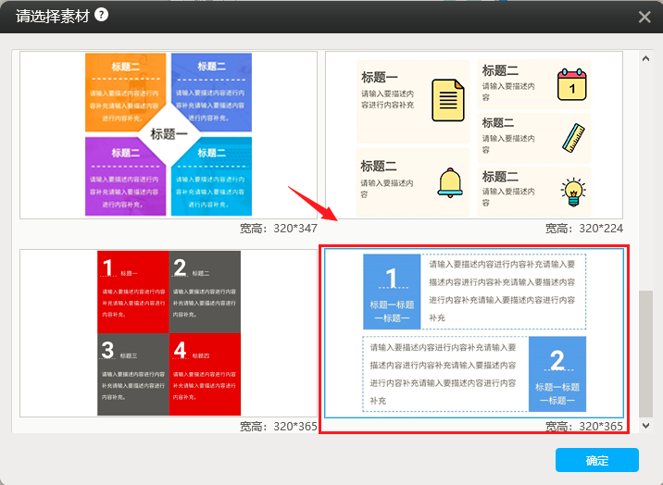Screen dimensions: 663x485
Task: Click the vertical scrollbar thumb
Action: click(645, 354)
